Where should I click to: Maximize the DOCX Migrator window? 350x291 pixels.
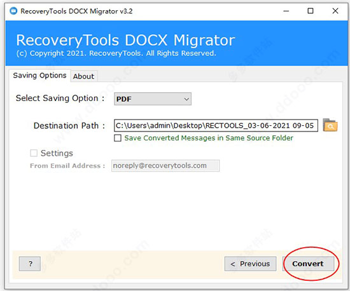click(311, 11)
